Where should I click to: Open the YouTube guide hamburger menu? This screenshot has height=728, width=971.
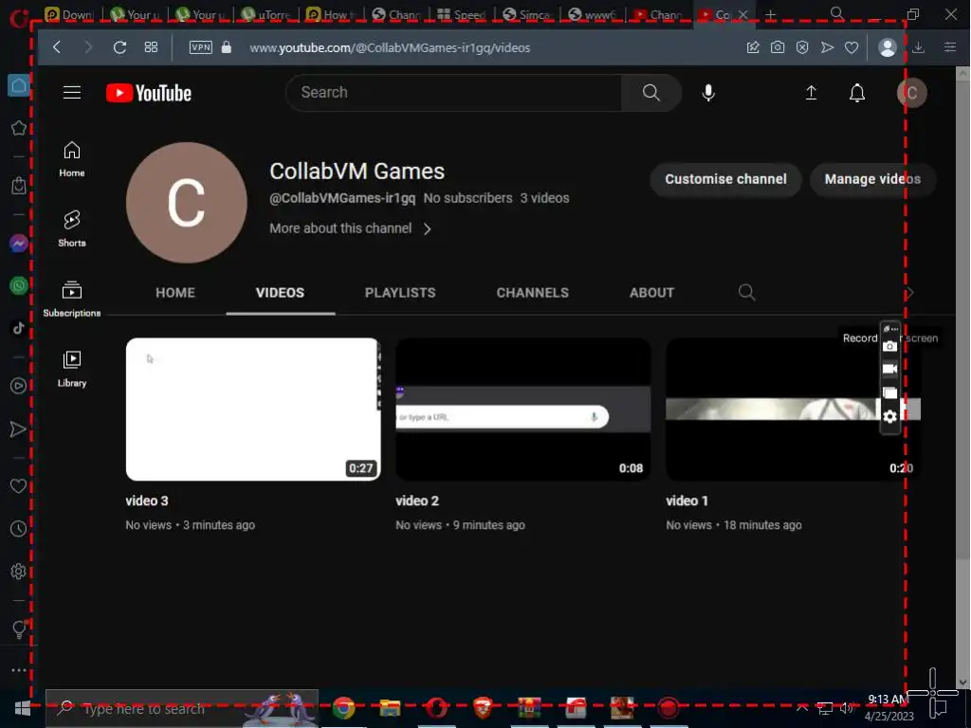click(x=72, y=93)
